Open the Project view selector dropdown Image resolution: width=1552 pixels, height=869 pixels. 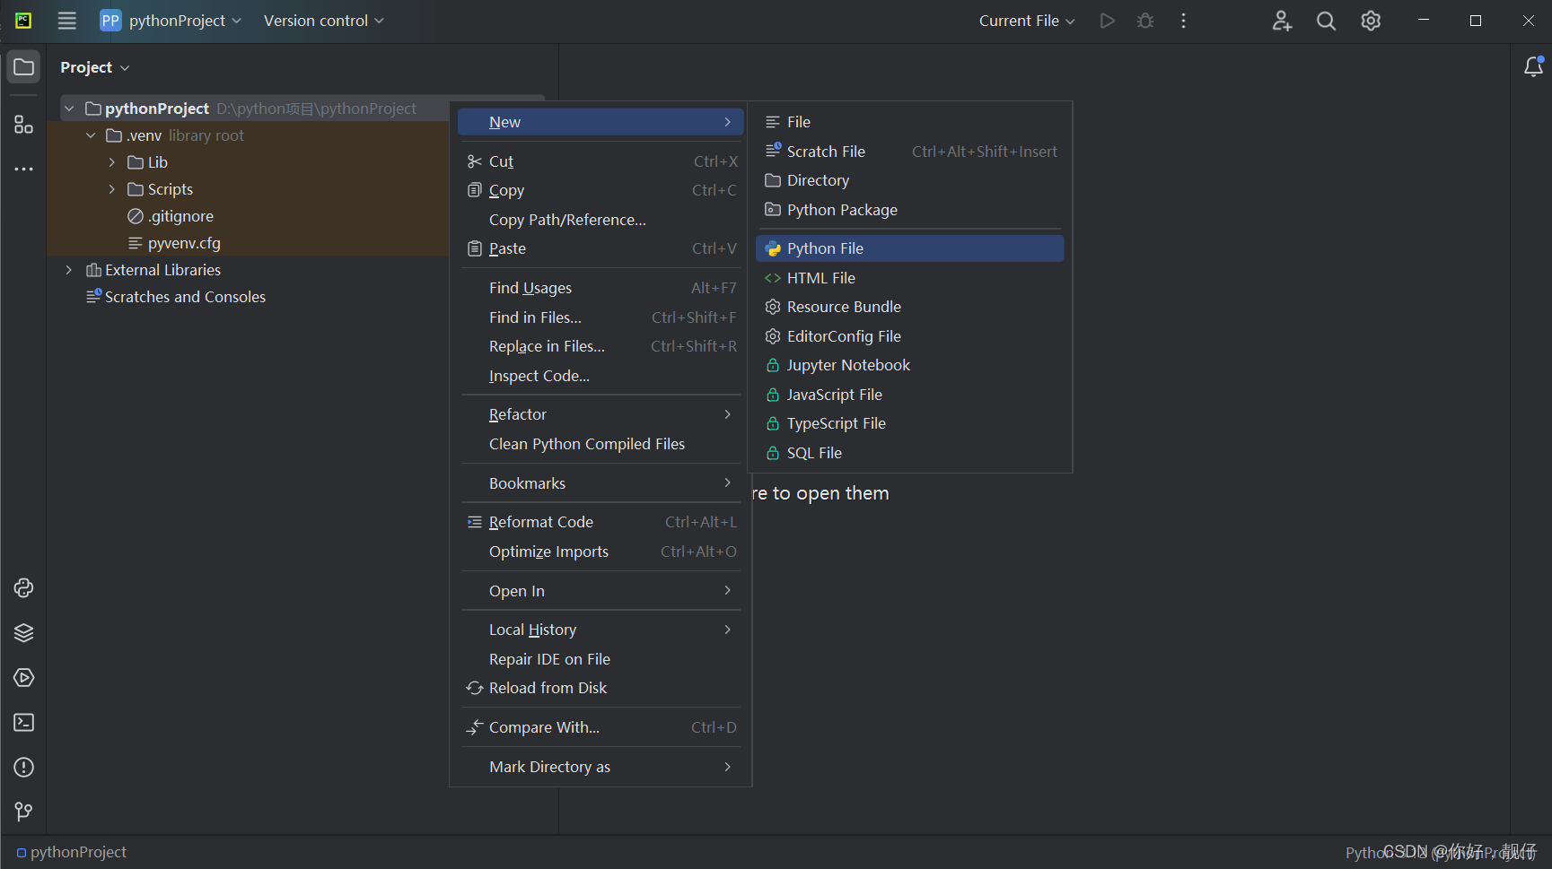coord(95,67)
